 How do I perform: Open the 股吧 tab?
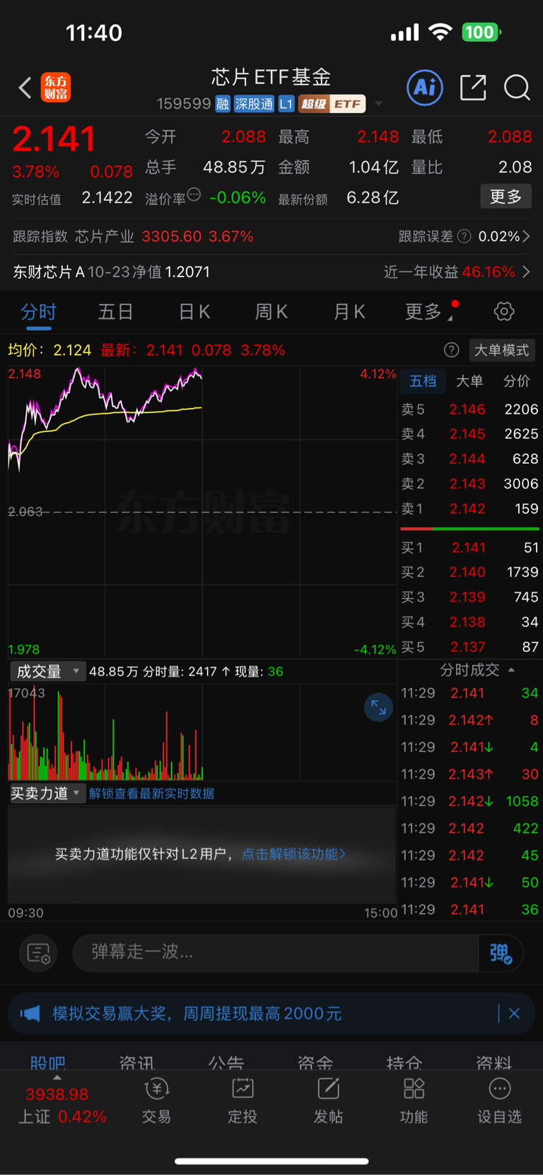(x=47, y=1062)
